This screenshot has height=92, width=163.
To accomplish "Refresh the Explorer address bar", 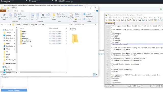I will (x=72, y=25).
